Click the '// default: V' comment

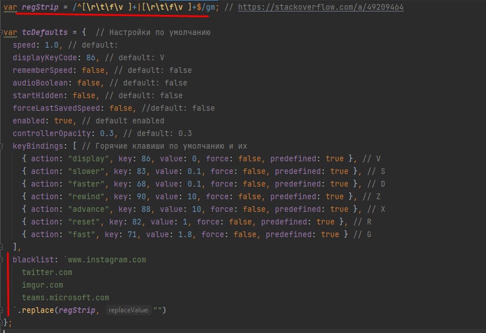[x=135, y=58]
